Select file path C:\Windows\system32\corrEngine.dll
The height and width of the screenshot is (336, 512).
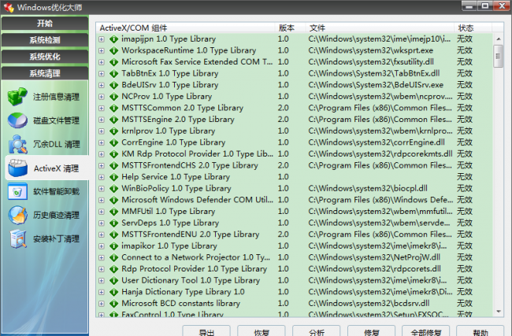pyautogui.click(x=377, y=142)
